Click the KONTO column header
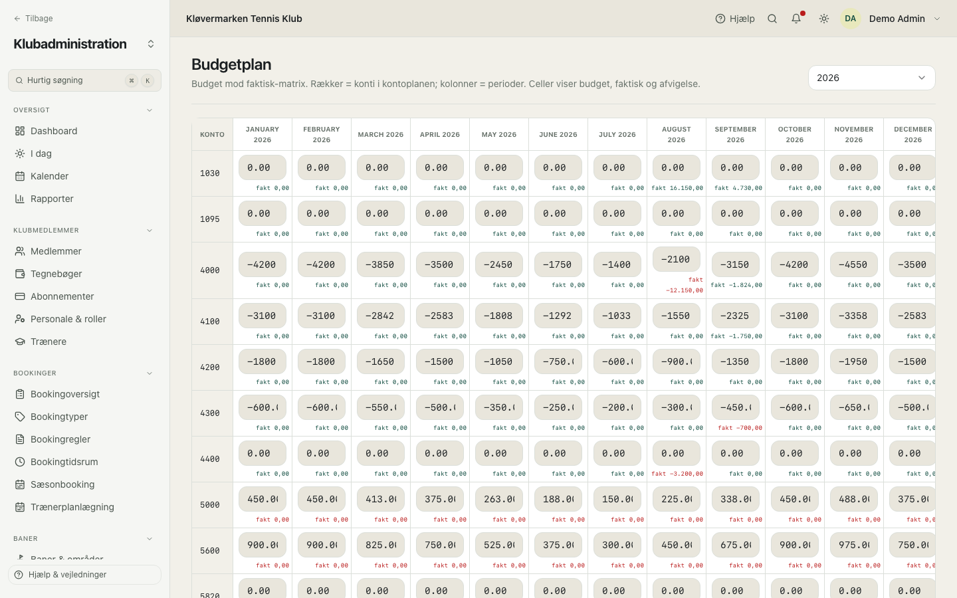Viewport: 957px width, 598px height. point(212,134)
